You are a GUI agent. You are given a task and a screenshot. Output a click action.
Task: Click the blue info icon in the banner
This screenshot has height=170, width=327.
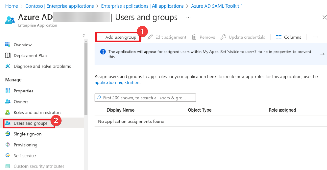[x=103, y=52]
